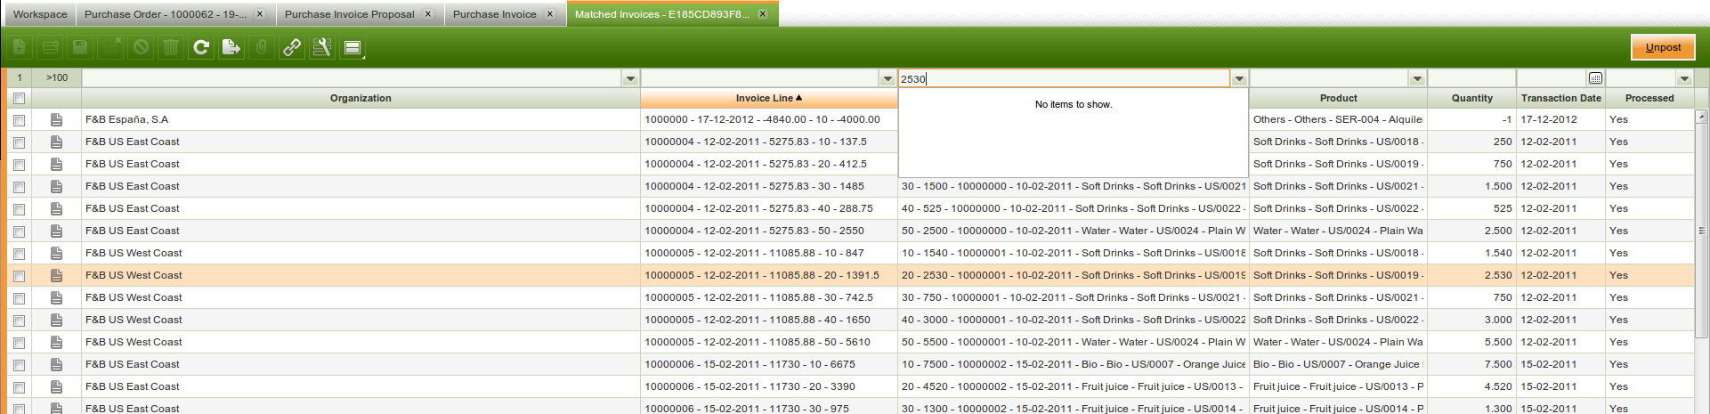The width and height of the screenshot is (1710, 414).
Task: Open the Product filter dropdown arrow
Action: pyautogui.click(x=1417, y=78)
